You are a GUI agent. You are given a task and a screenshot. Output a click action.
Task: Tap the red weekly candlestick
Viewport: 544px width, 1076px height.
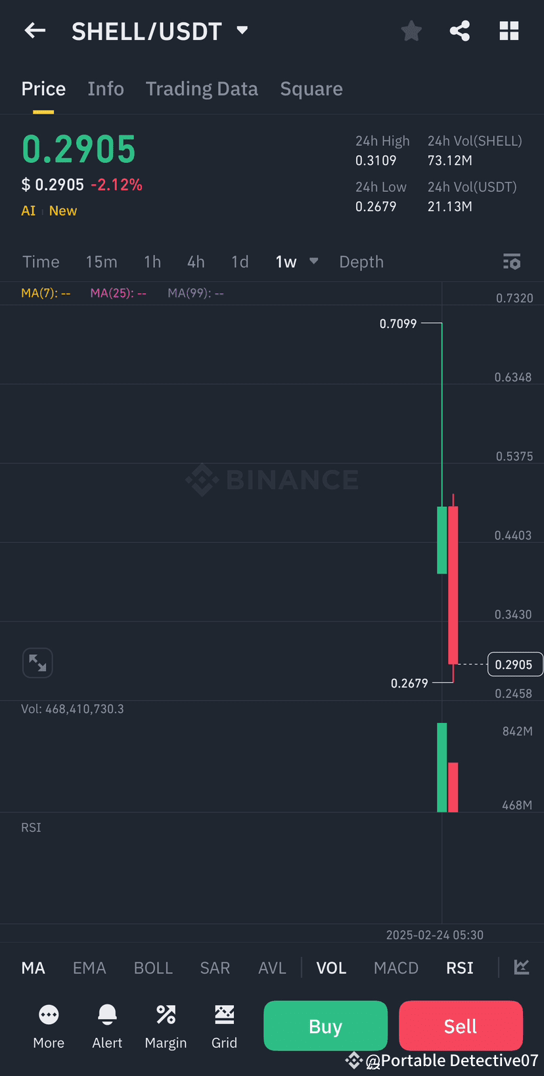tap(453, 585)
